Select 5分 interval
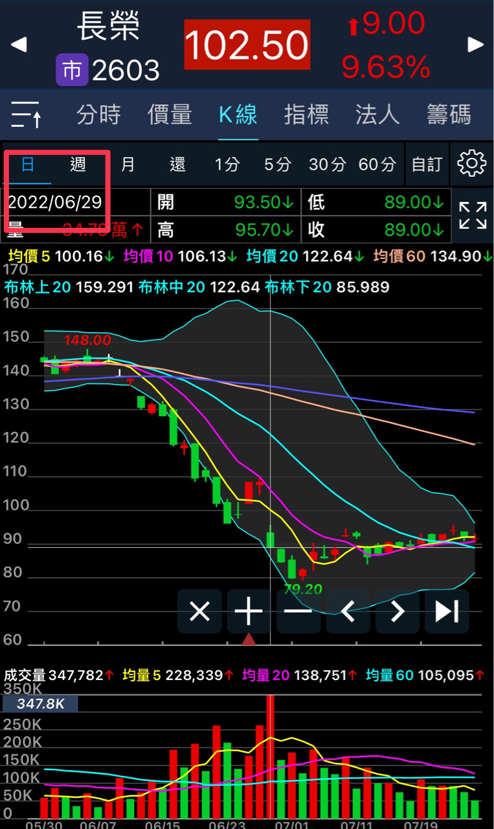The height and width of the screenshot is (829, 494). point(277,165)
